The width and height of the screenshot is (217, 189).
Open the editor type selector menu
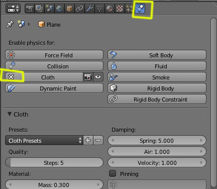tap(13, 9)
